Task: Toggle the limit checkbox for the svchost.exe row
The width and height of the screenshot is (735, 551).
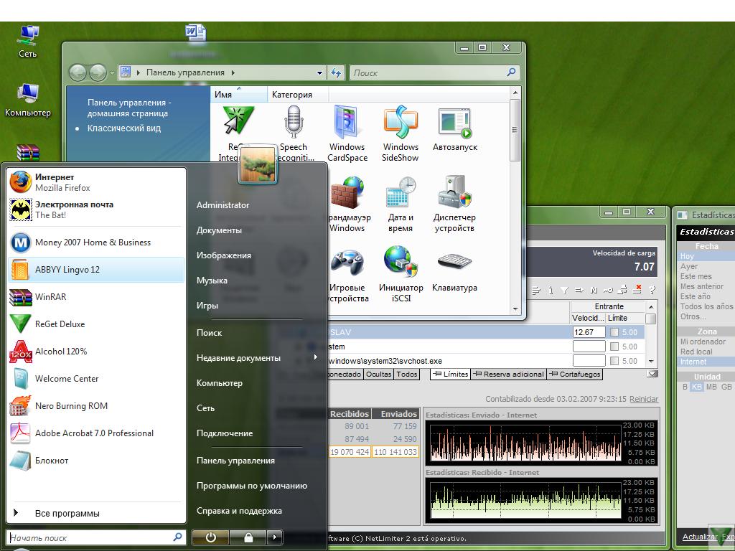Action: (x=614, y=361)
